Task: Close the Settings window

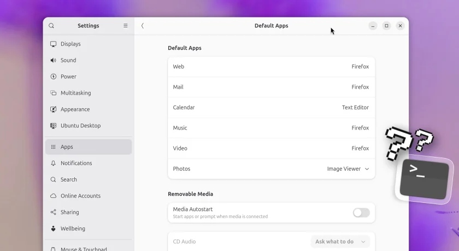Action: [400, 26]
